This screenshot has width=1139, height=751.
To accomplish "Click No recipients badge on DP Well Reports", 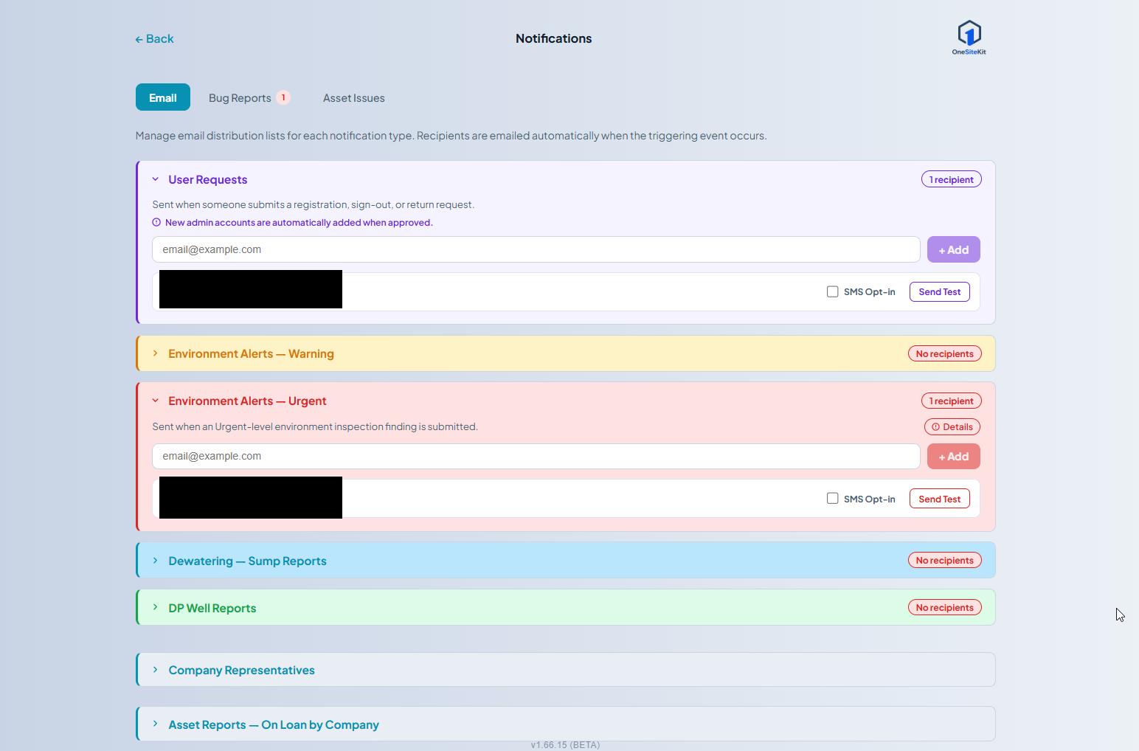I will tap(945, 607).
